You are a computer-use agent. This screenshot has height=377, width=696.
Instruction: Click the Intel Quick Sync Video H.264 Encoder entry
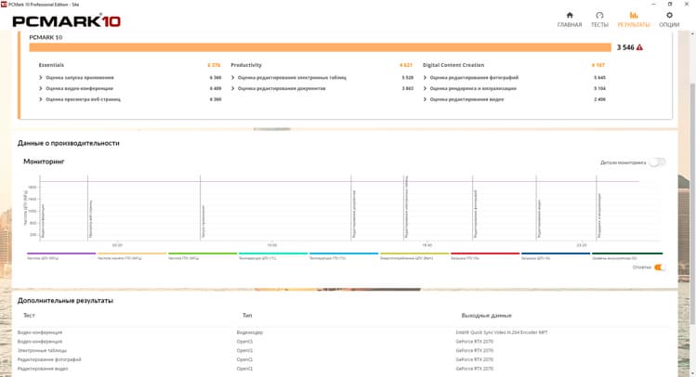502,332
